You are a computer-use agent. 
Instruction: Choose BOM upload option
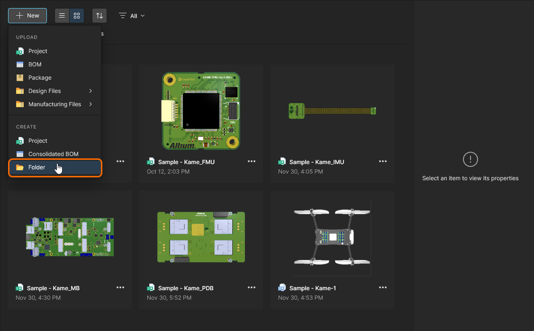click(35, 64)
